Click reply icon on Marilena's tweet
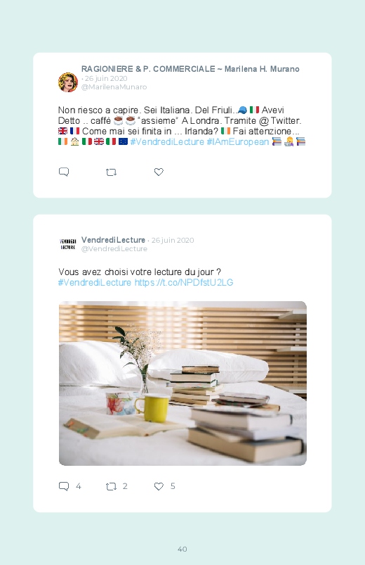This screenshot has height=565, width=365. click(x=64, y=172)
